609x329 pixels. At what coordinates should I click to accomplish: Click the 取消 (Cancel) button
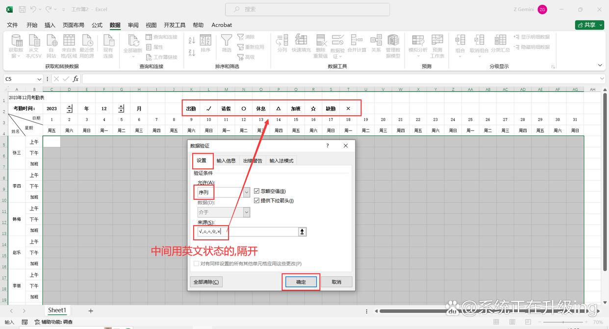click(336, 282)
